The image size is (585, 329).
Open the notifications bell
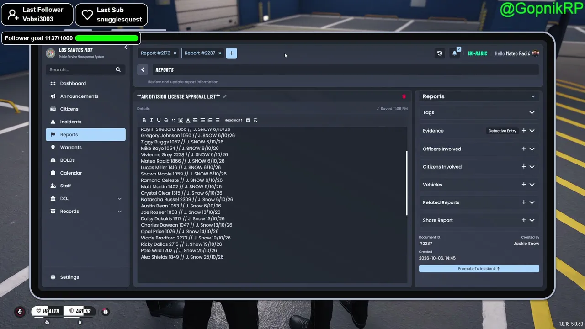pos(455,53)
